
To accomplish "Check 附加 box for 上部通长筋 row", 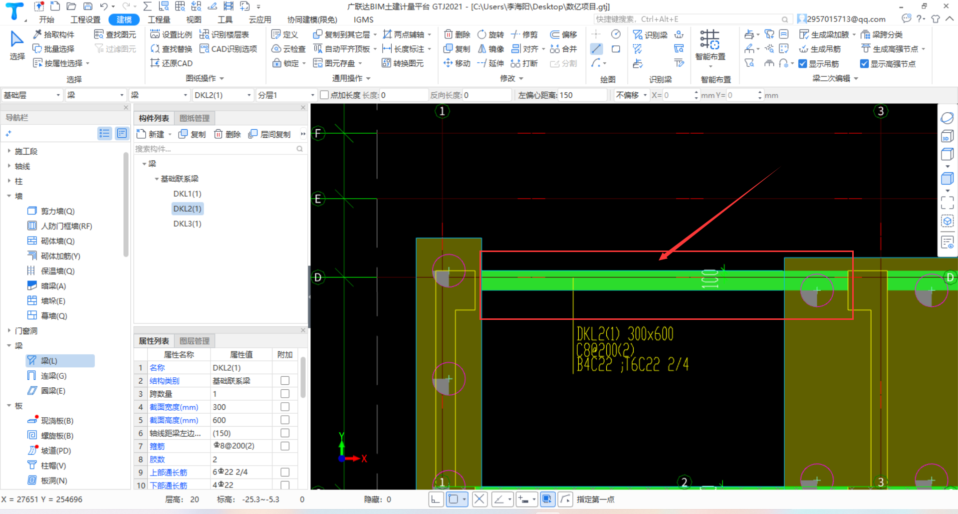I will (x=285, y=472).
